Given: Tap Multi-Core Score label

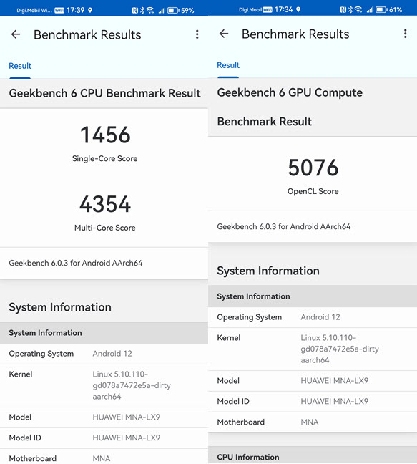Looking at the screenshot, I should [105, 228].
